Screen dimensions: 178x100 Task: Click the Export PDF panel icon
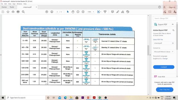pos(155,24)
